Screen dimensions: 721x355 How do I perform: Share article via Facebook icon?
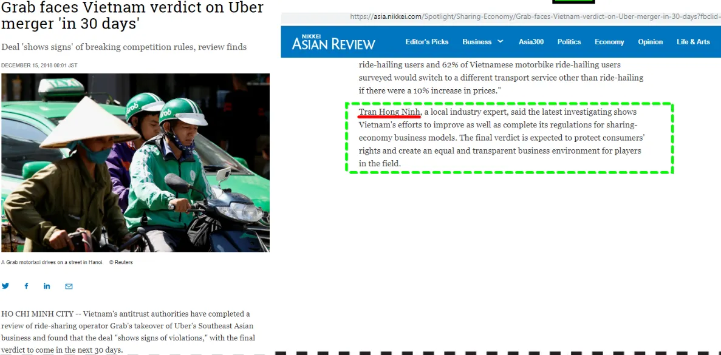26,286
